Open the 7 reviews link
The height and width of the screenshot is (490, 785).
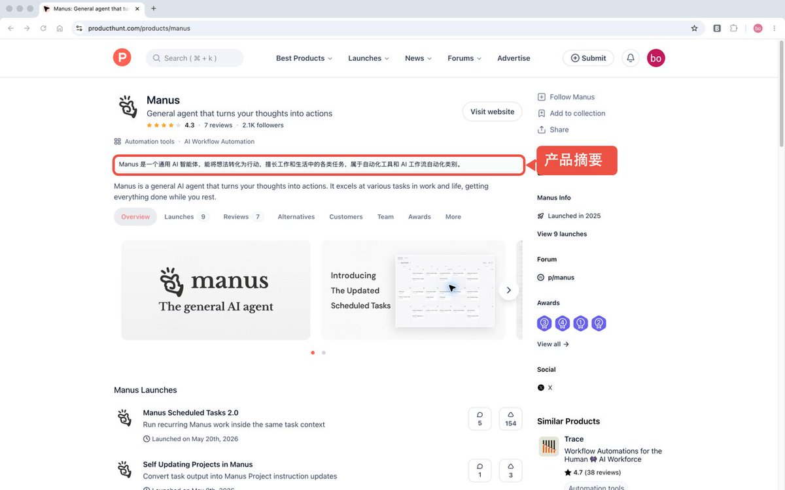click(x=218, y=125)
